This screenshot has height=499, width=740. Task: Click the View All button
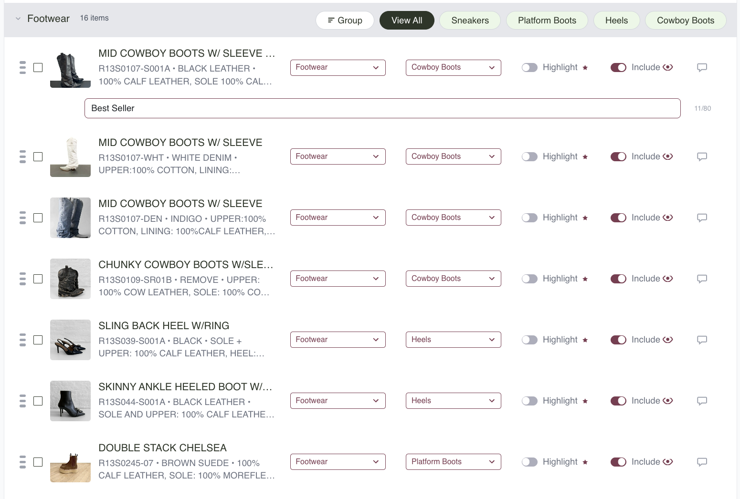[x=406, y=20]
